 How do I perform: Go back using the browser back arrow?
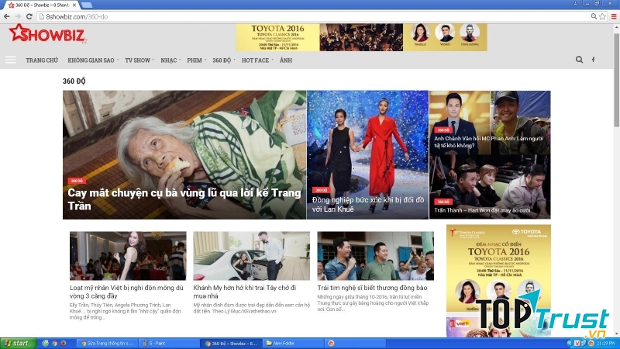click(6, 16)
